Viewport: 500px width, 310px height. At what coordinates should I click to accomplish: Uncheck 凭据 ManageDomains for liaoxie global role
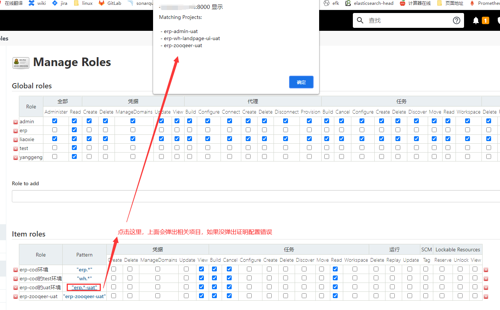[x=133, y=139]
